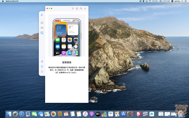The image size is (189, 118).
Task: Toggle full screen mode in sidebar
Action: coord(42,33)
